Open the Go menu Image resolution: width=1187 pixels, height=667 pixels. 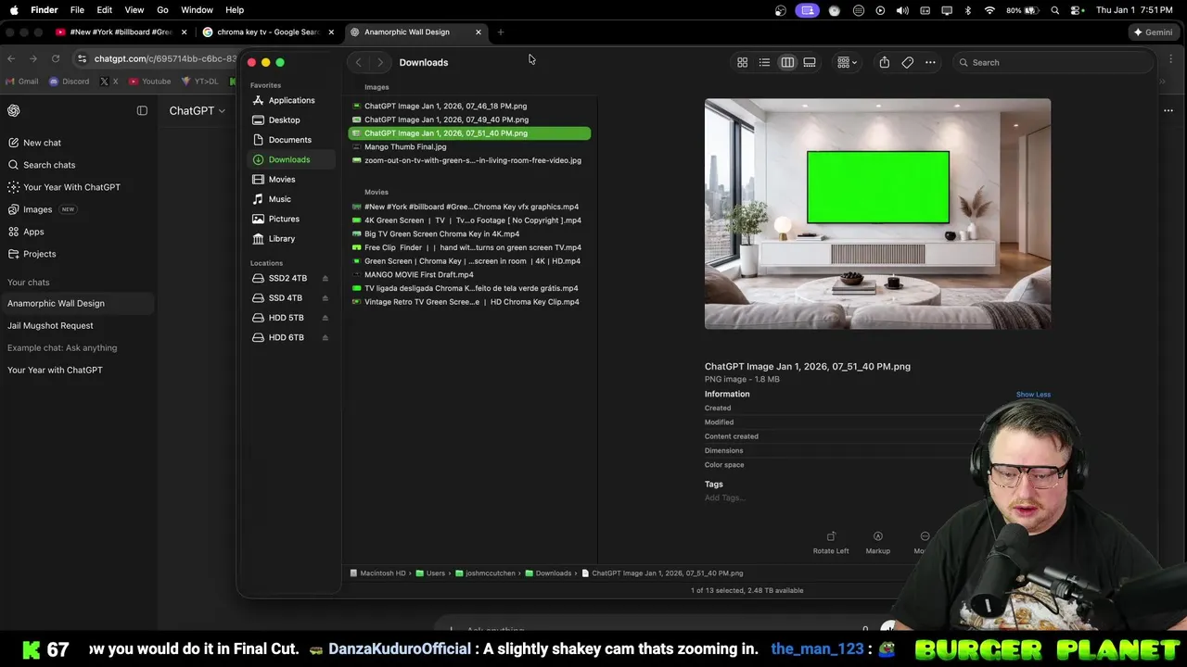tap(162, 10)
